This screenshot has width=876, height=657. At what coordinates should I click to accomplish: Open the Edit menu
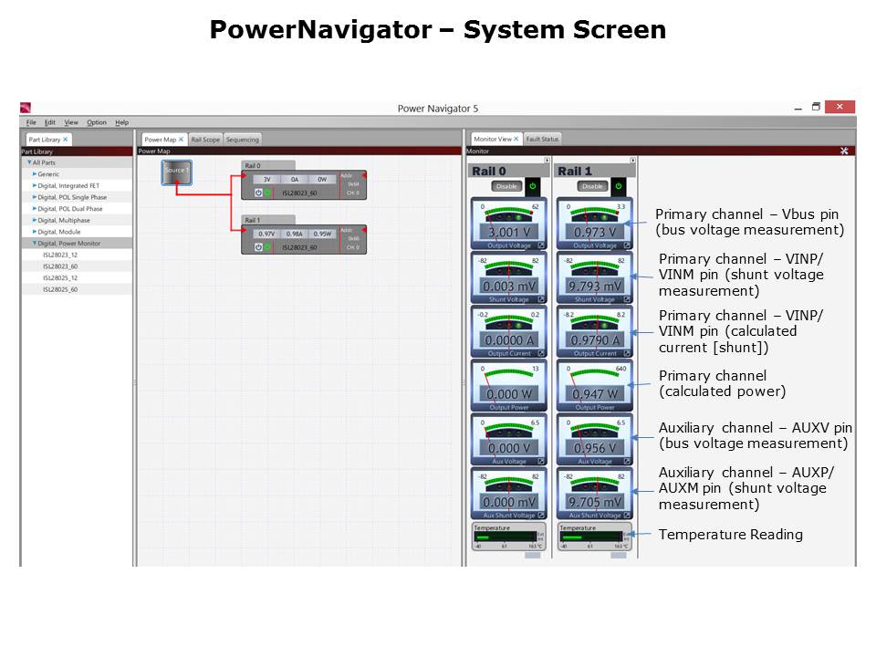50,122
